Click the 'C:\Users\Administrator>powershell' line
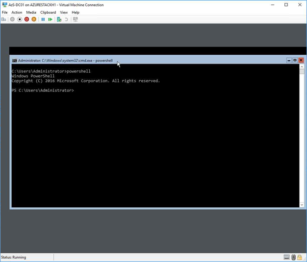Image resolution: width=307 pixels, height=262 pixels. point(51,71)
